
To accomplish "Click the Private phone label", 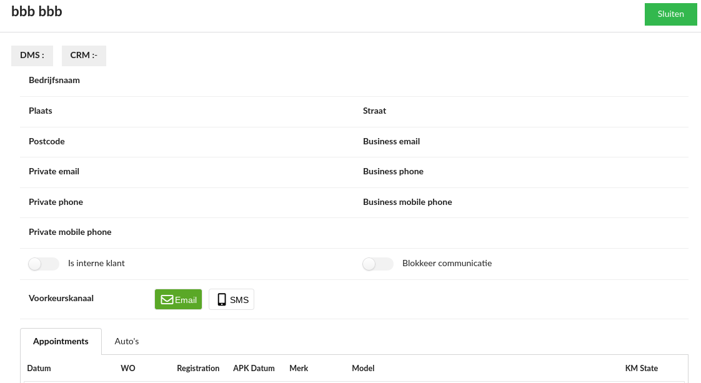I will click(x=56, y=202).
